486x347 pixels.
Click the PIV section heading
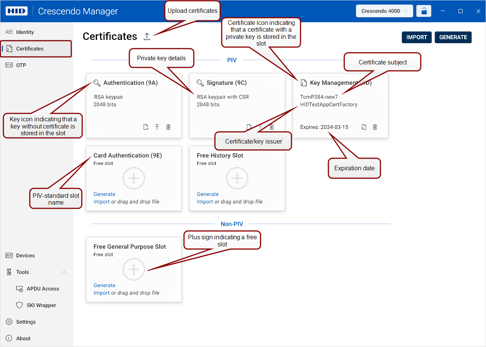coord(232,60)
